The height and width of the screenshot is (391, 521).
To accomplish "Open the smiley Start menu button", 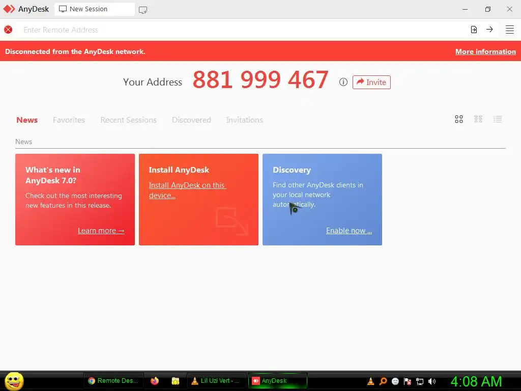I will pos(14,381).
